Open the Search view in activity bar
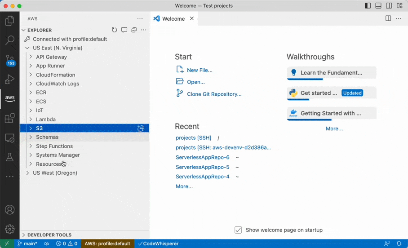Screen dimensions: 408x248 9,40
